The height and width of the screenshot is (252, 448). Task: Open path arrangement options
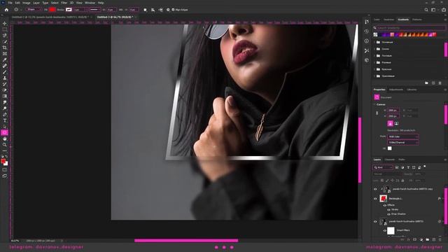pos(160,10)
